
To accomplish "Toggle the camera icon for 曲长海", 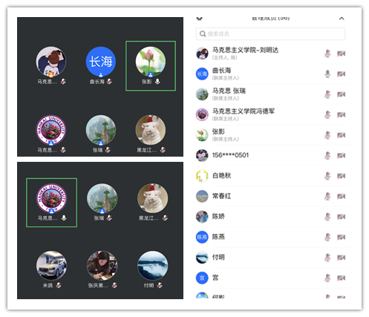I will pos(342,73).
